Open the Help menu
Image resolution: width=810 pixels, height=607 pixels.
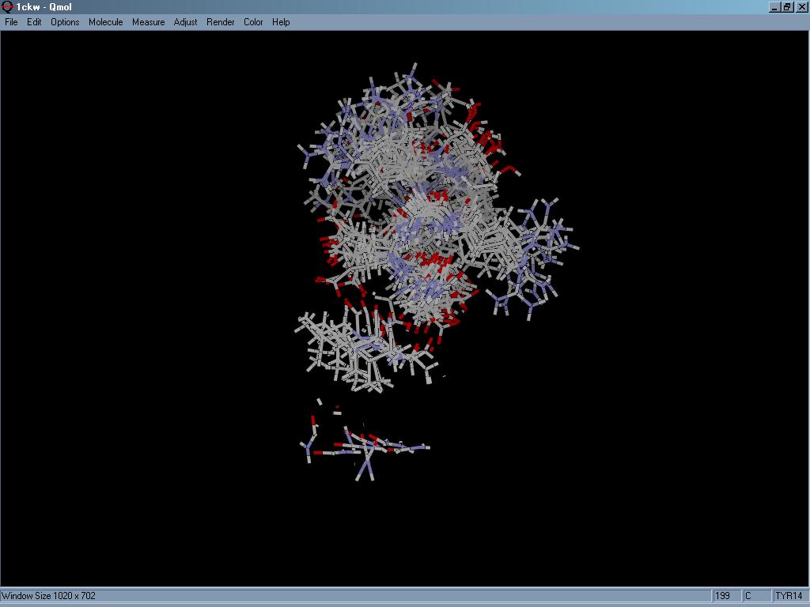tap(281, 22)
